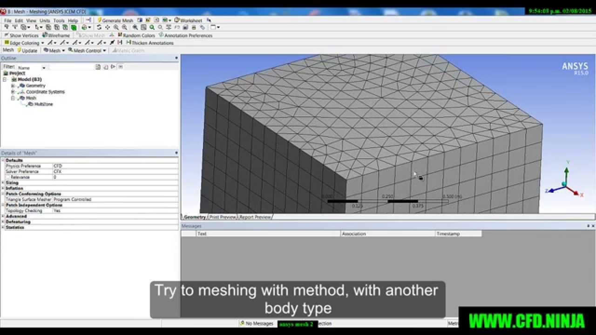Open the View menu
Image resolution: width=596 pixels, height=335 pixels.
click(31, 20)
